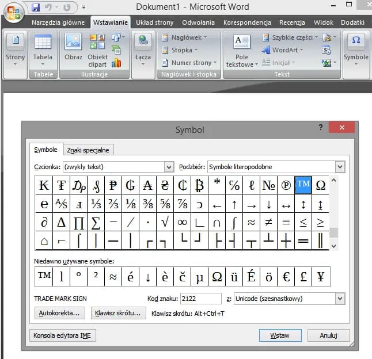372x359 pixels.
Task: Expand the Unicode encoding dropdown
Action: (340, 299)
